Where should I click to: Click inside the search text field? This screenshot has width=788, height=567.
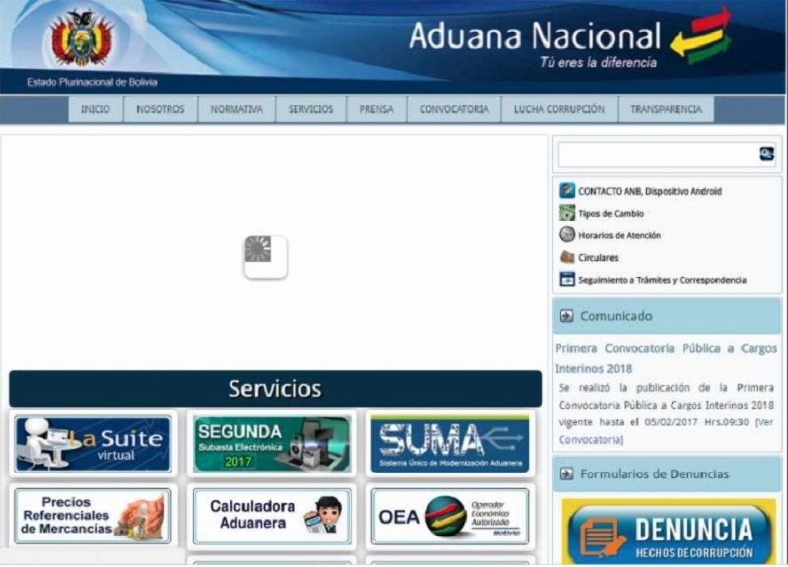(x=657, y=155)
